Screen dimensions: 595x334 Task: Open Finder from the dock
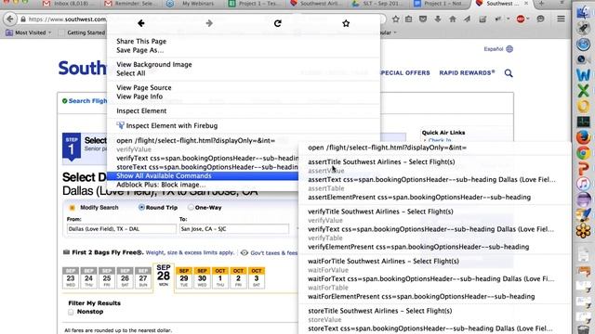(x=584, y=12)
